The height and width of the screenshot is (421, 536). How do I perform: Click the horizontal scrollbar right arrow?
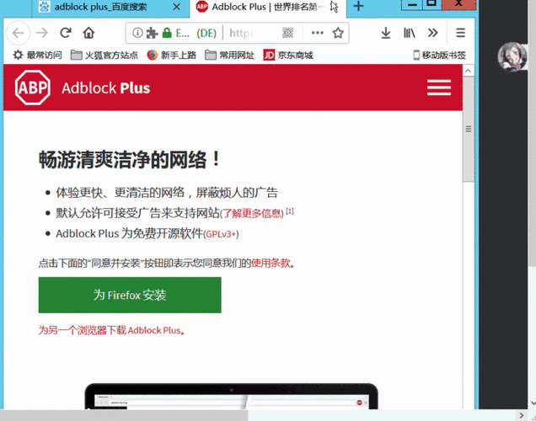pos(522,416)
